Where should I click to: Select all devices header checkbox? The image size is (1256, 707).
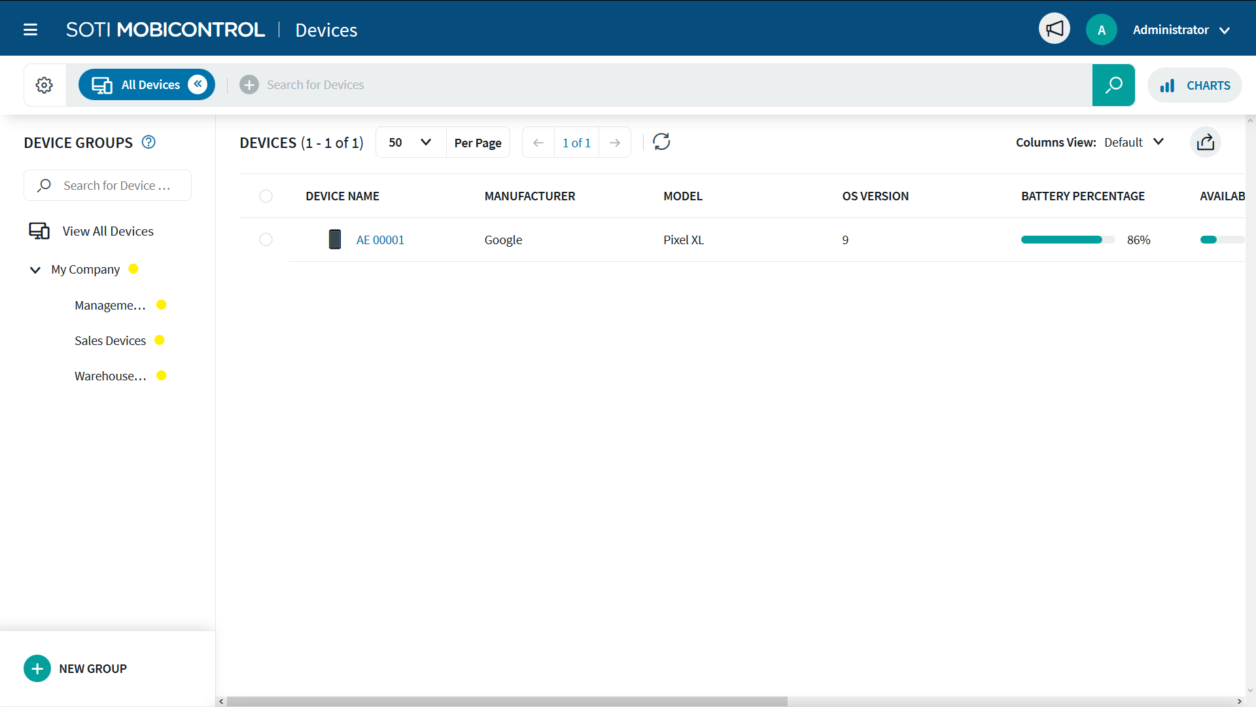266,196
